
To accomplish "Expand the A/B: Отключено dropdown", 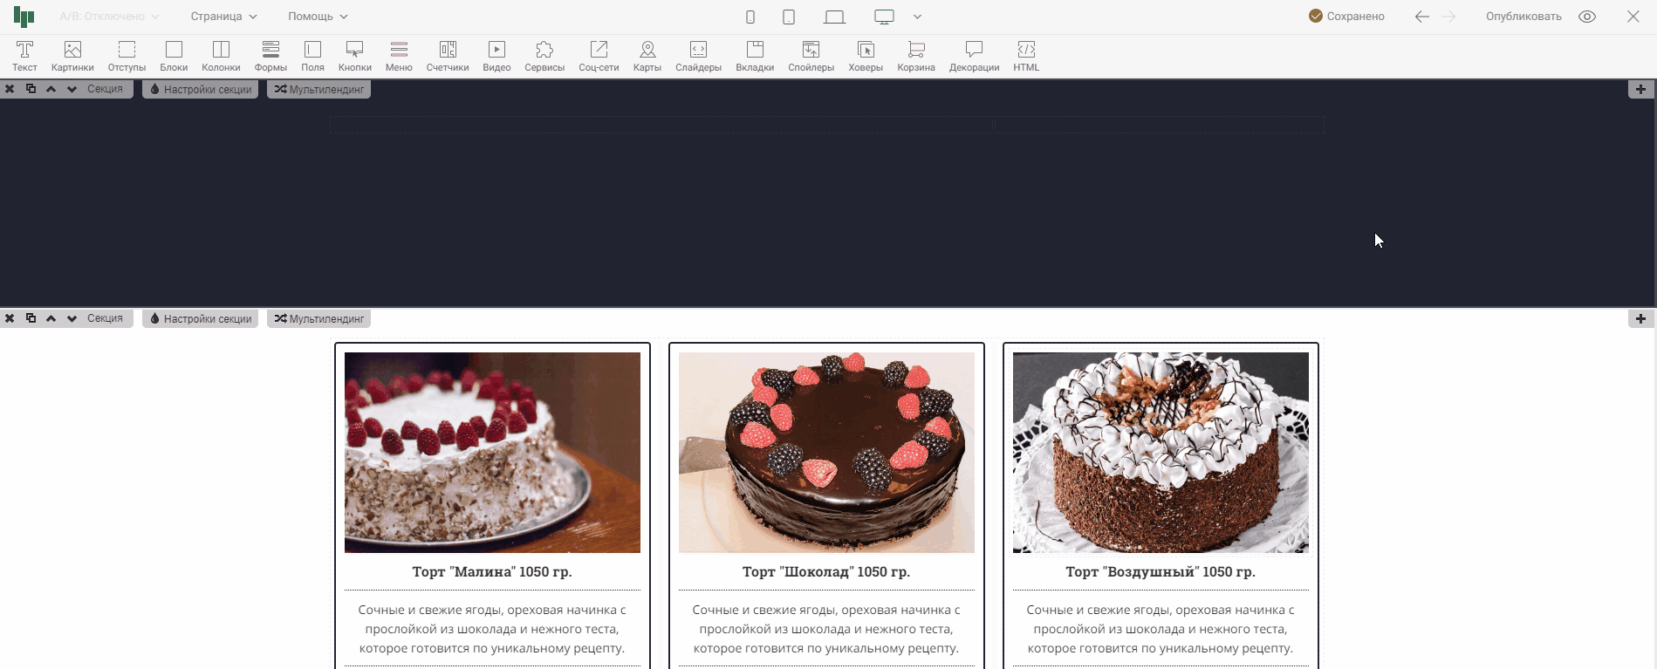I will tap(109, 17).
